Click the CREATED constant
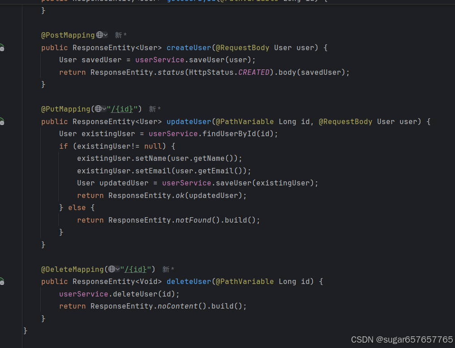The width and height of the screenshot is (455, 348). (x=254, y=72)
